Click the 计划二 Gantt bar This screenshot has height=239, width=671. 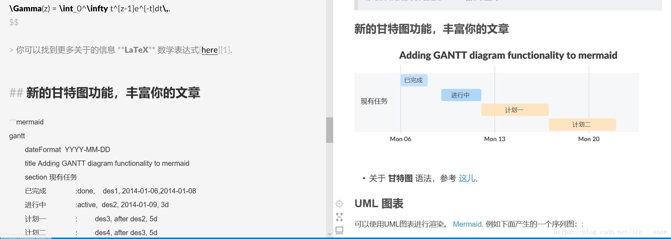click(x=582, y=124)
